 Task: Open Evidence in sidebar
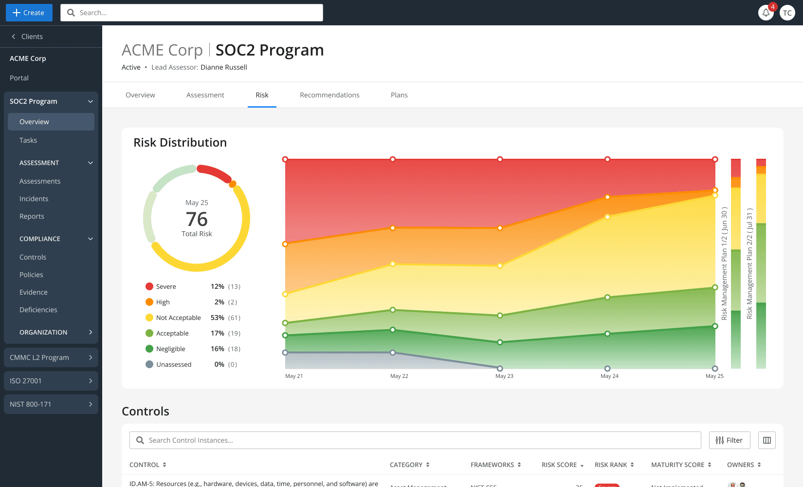(x=34, y=292)
